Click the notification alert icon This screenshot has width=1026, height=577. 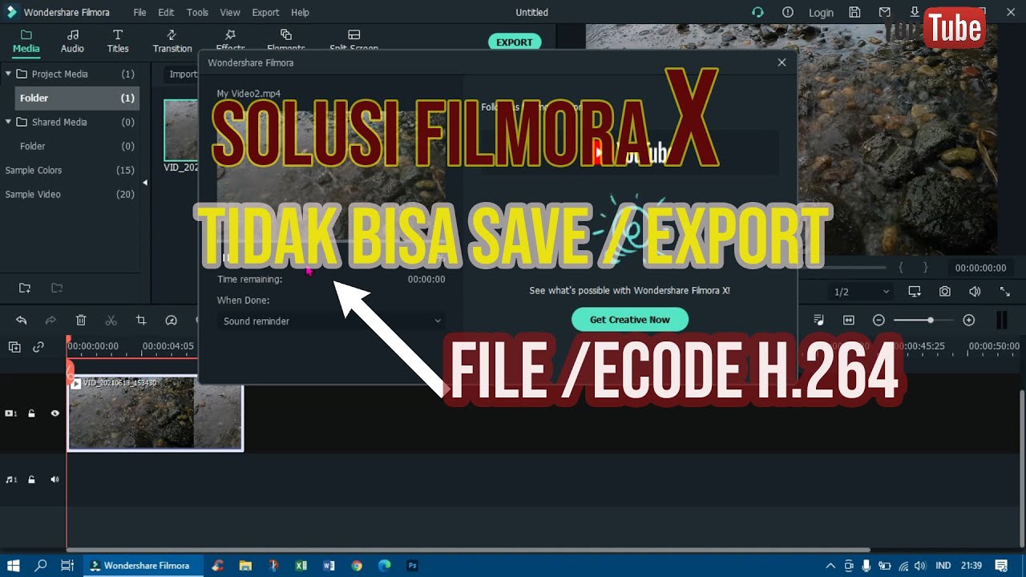[x=788, y=12]
